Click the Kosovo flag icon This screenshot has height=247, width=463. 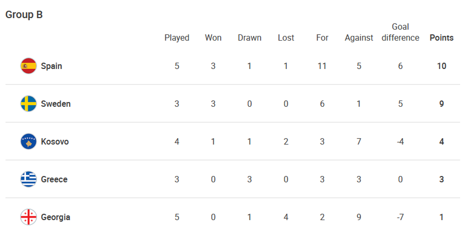coord(28,142)
